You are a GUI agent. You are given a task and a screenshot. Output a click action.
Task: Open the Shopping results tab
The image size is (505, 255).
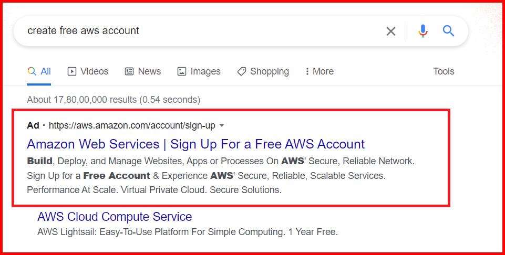[x=263, y=71]
